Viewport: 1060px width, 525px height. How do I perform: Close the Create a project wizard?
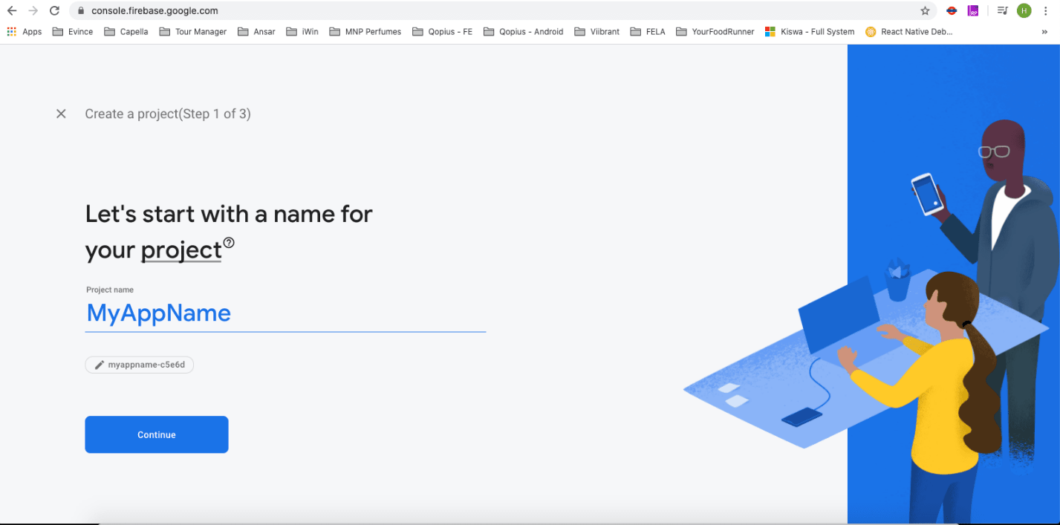click(61, 114)
